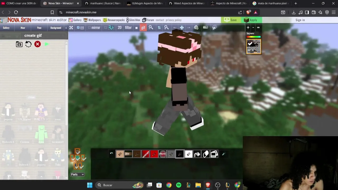Select the line tool
The height and width of the screenshot is (190, 338).
128,154
